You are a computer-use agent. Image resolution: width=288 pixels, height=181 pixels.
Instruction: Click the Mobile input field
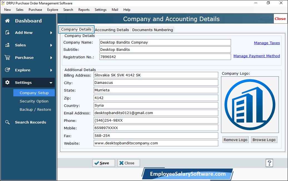click(x=156, y=128)
